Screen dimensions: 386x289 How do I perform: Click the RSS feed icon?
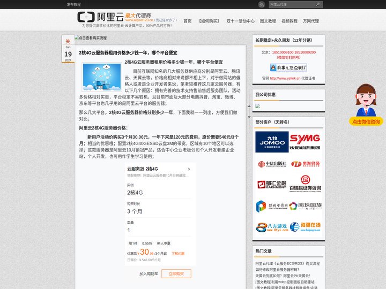[x=262, y=4]
